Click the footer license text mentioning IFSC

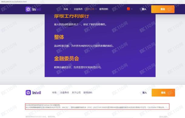97,107
